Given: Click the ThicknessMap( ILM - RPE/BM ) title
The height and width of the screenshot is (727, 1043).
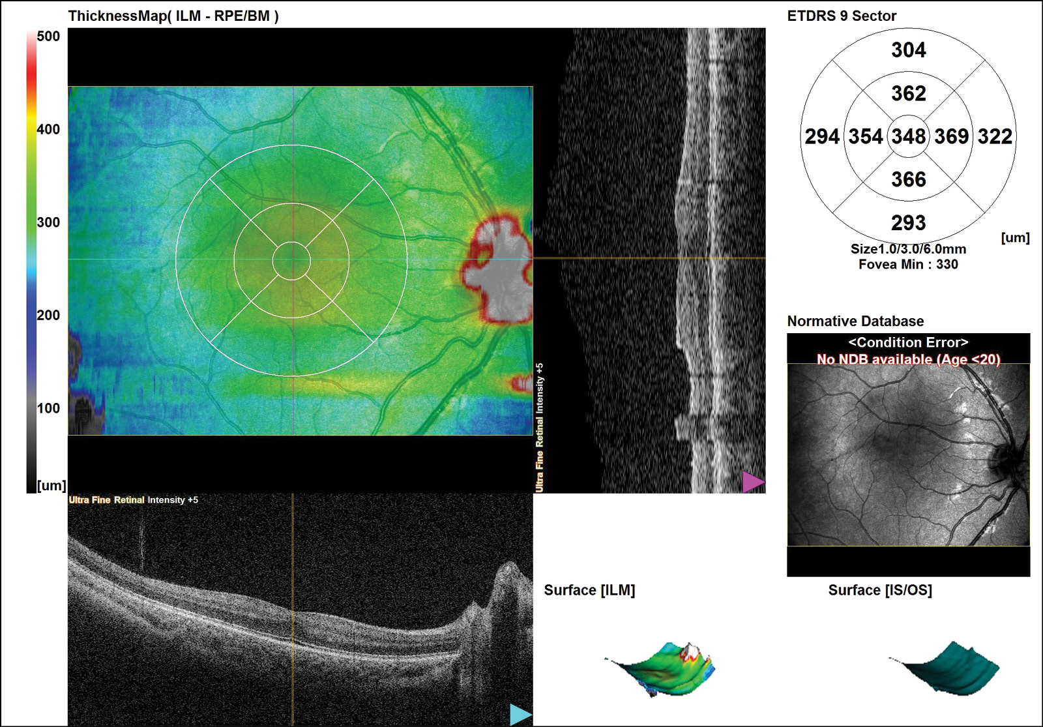Looking at the screenshot, I should pos(173,16).
